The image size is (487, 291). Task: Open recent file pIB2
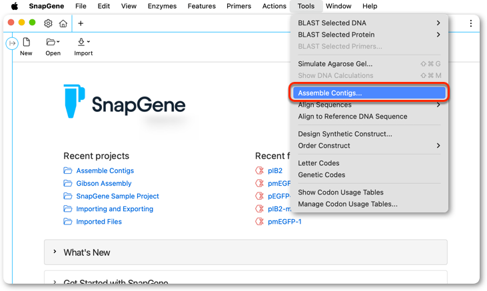[275, 170]
